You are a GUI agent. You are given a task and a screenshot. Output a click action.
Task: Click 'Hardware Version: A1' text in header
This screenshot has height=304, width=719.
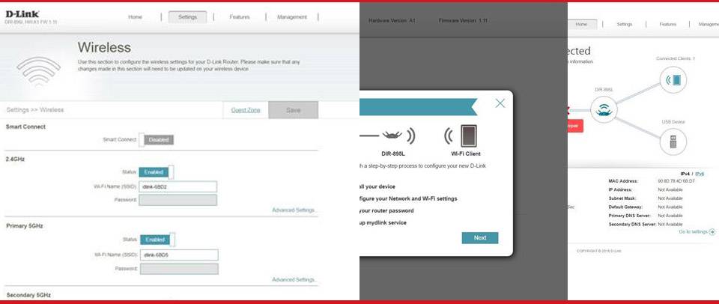[392, 21]
